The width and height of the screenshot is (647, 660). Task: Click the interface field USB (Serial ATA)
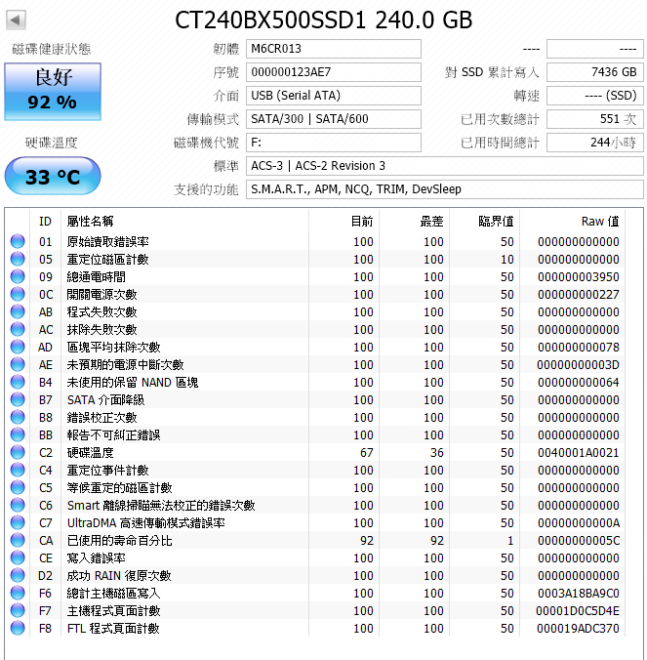pyautogui.click(x=334, y=96)
